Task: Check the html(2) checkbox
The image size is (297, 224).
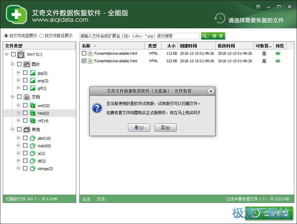Action: click(x=25, y=113)
